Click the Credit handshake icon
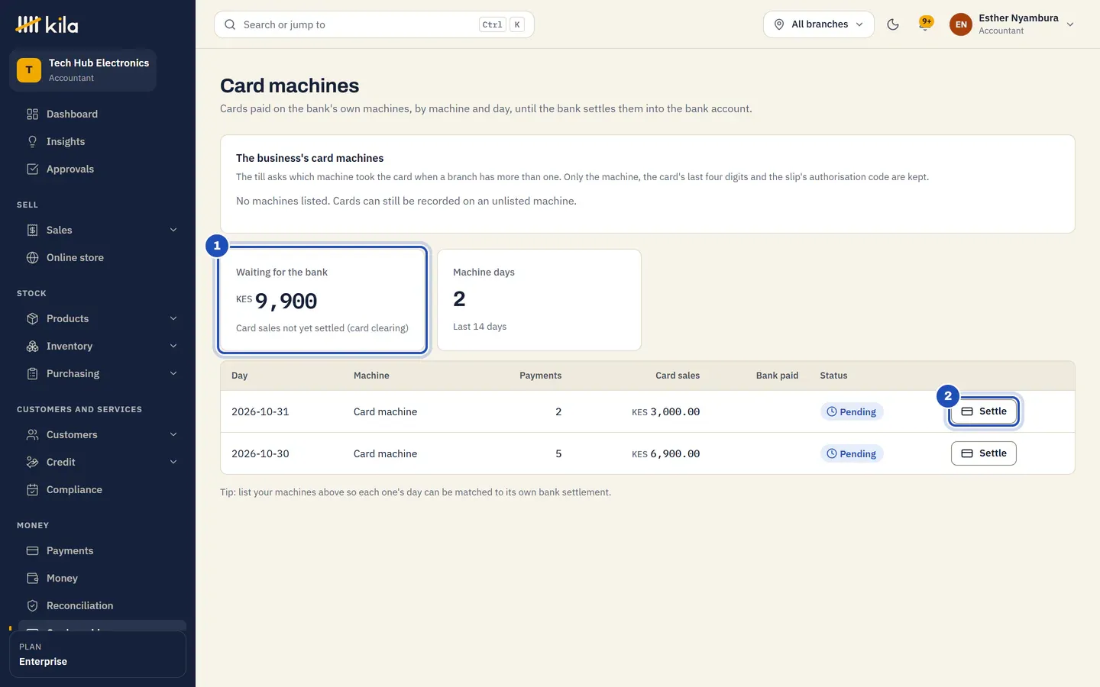The width and height of the screenshot is (1100, 687). pyautogui.click(x=32, y=462)
